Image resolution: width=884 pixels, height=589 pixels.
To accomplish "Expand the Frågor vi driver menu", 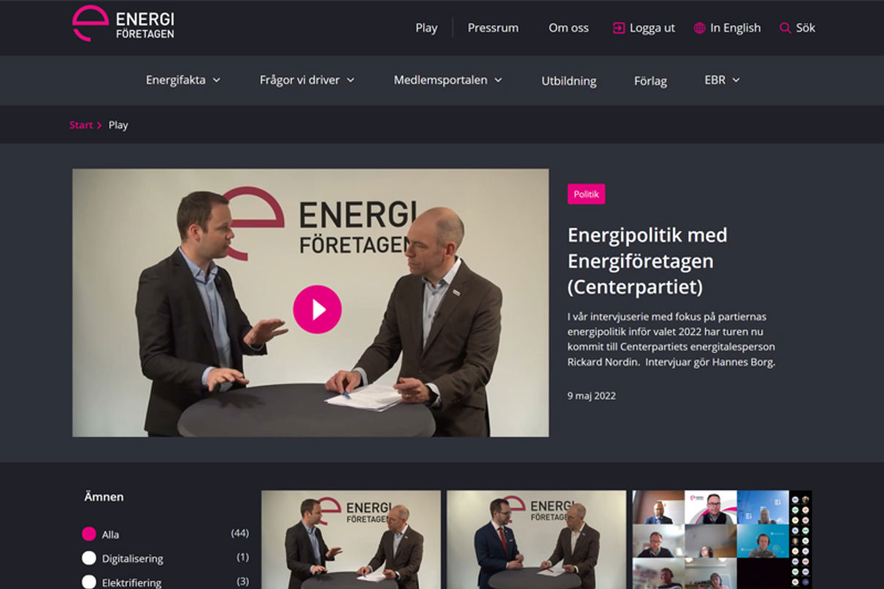I will (307, 80).
